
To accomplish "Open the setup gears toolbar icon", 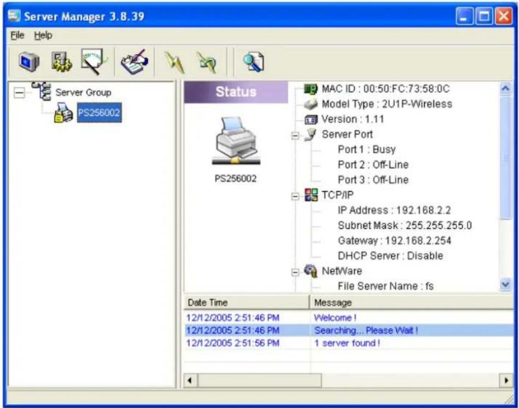I will [x=61, y=61].
